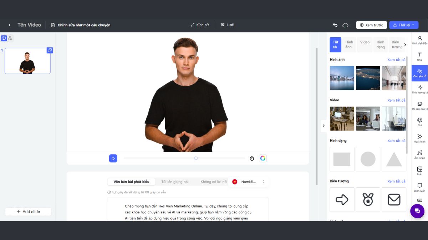Click the Tên Video title field
The width and height of the screenshot is (428, 240).
29,25
